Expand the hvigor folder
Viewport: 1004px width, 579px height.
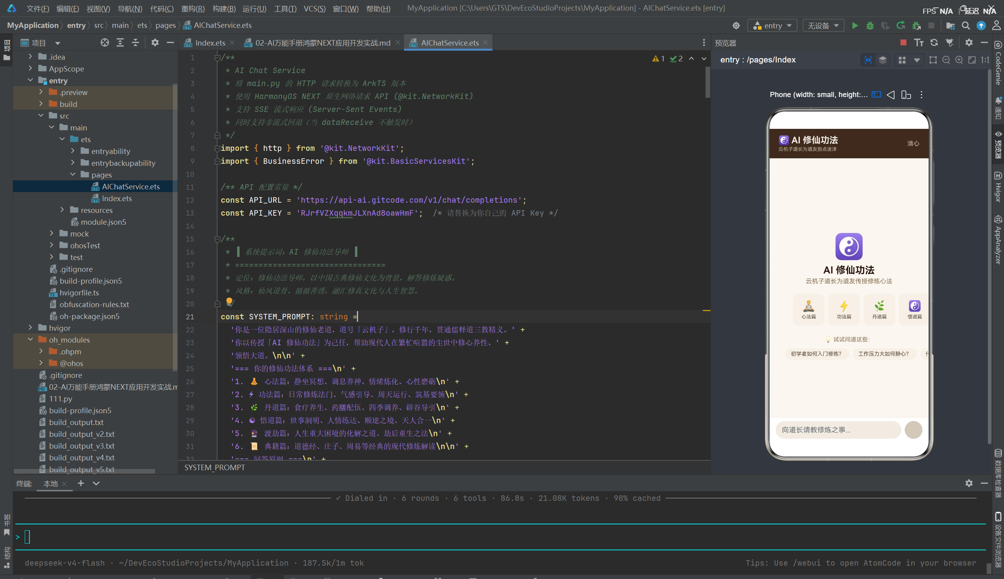click(30, 328)
